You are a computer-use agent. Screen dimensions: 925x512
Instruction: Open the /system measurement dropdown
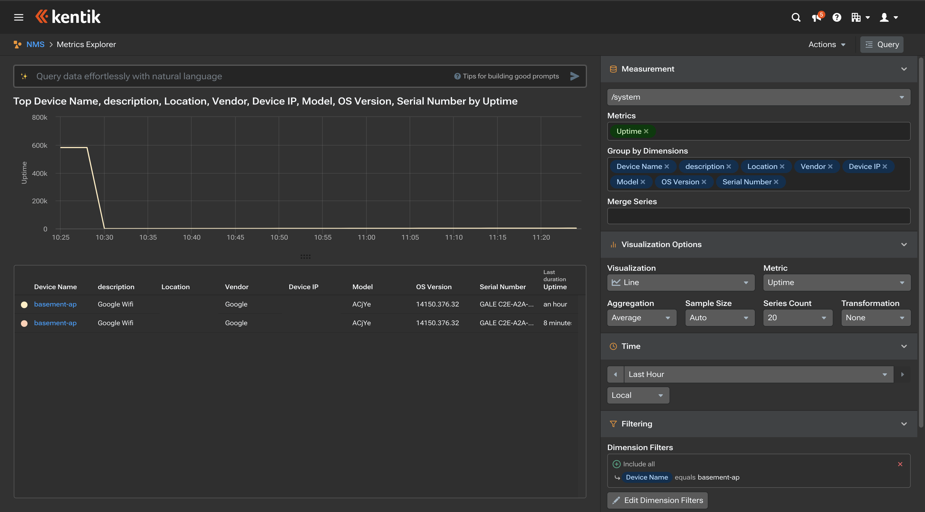coord(758,97)
